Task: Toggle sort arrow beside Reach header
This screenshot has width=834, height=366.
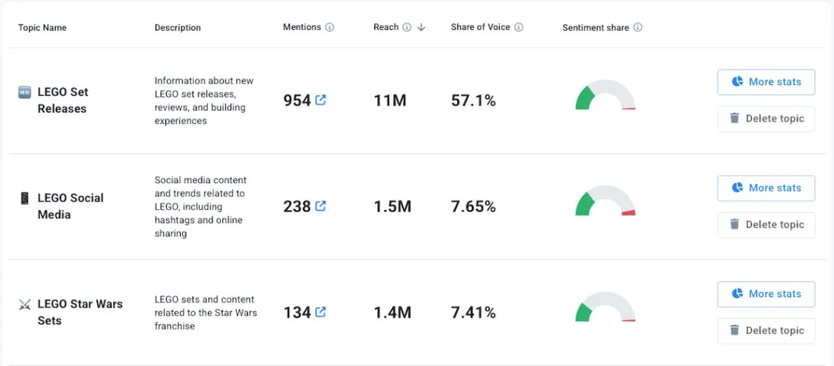Action: (x=421, y=27)
